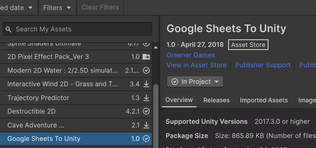Click import icon for 2D Pixel Effect Pack

(x=146, y=57)
